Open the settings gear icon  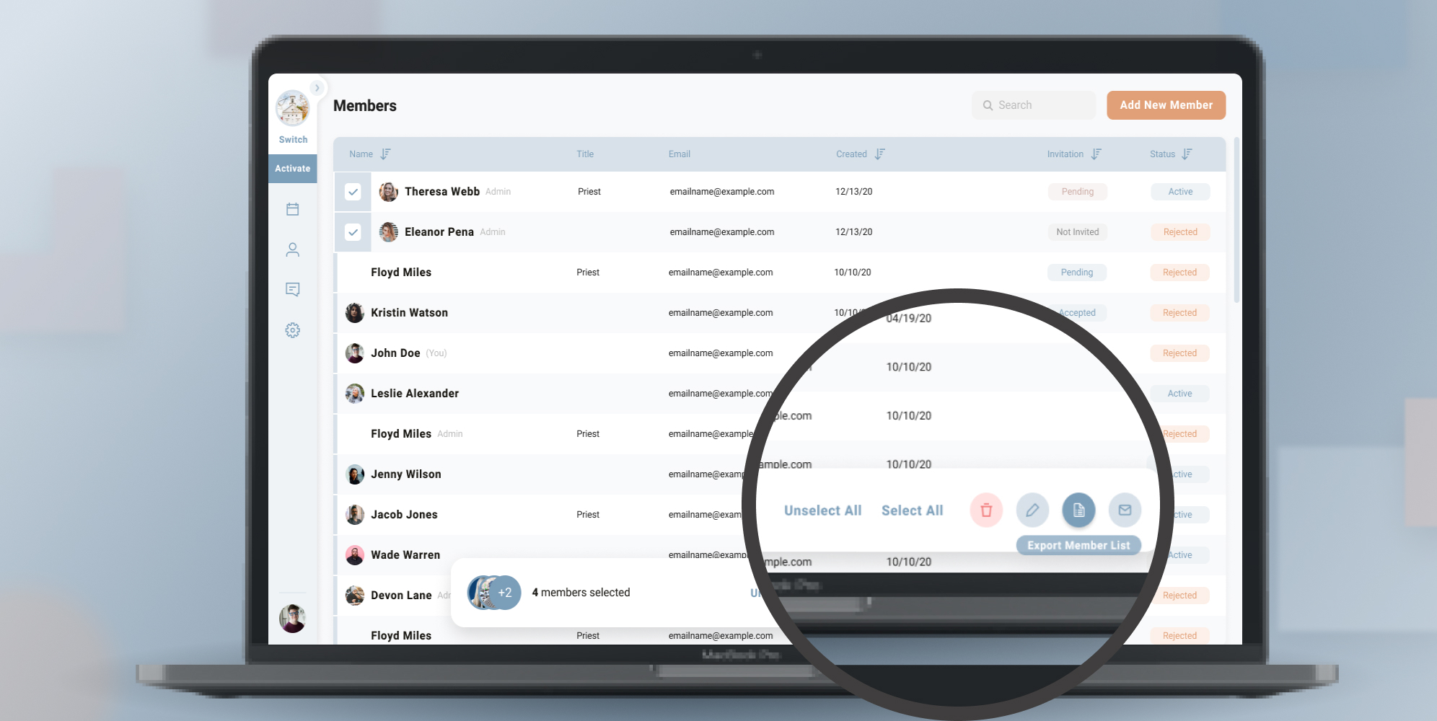293,329
